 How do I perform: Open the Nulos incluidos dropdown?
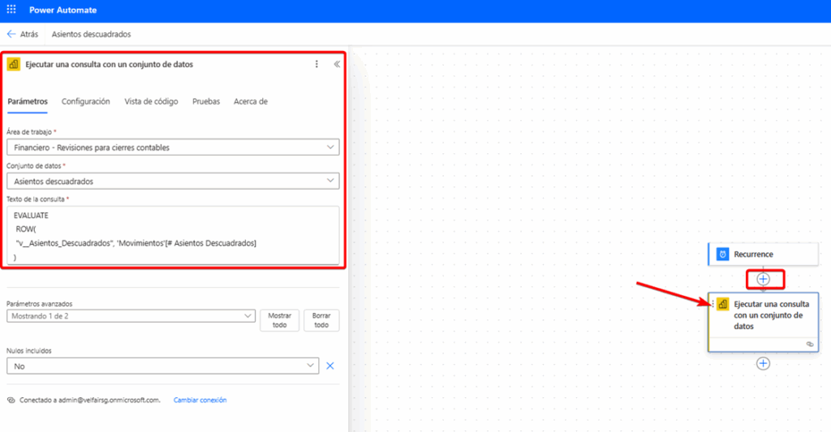[x=311, y=366]
